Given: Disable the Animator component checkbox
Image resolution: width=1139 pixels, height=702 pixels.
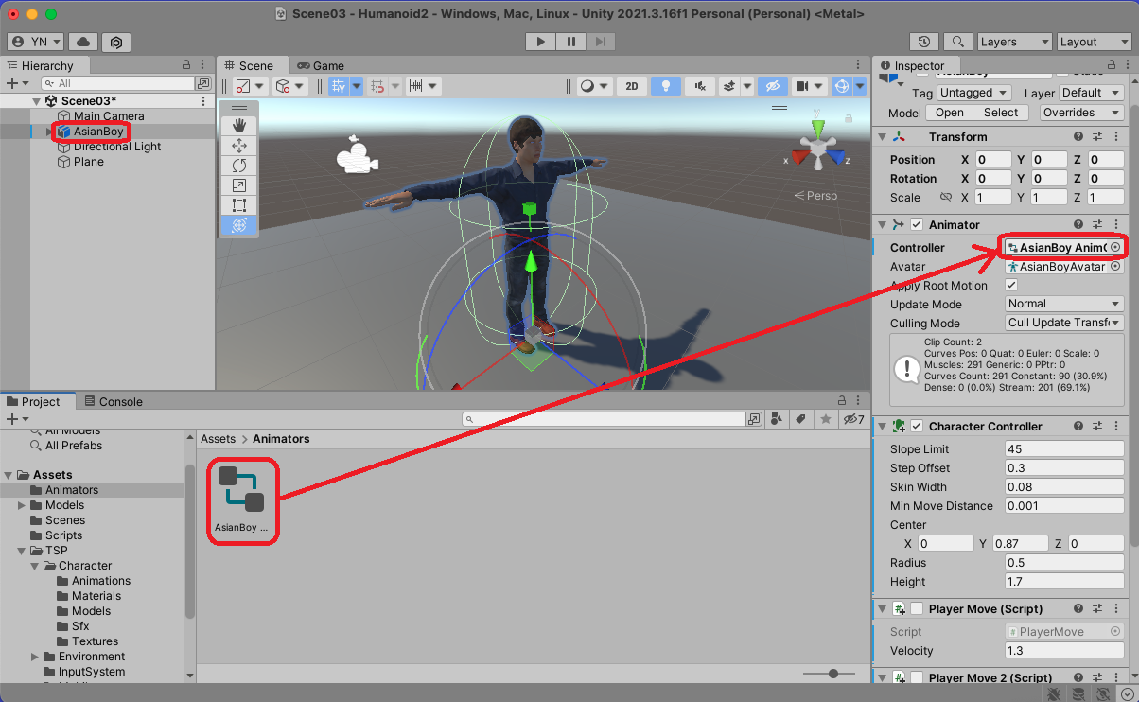Looking at the screenshot, I should [916, 225].
